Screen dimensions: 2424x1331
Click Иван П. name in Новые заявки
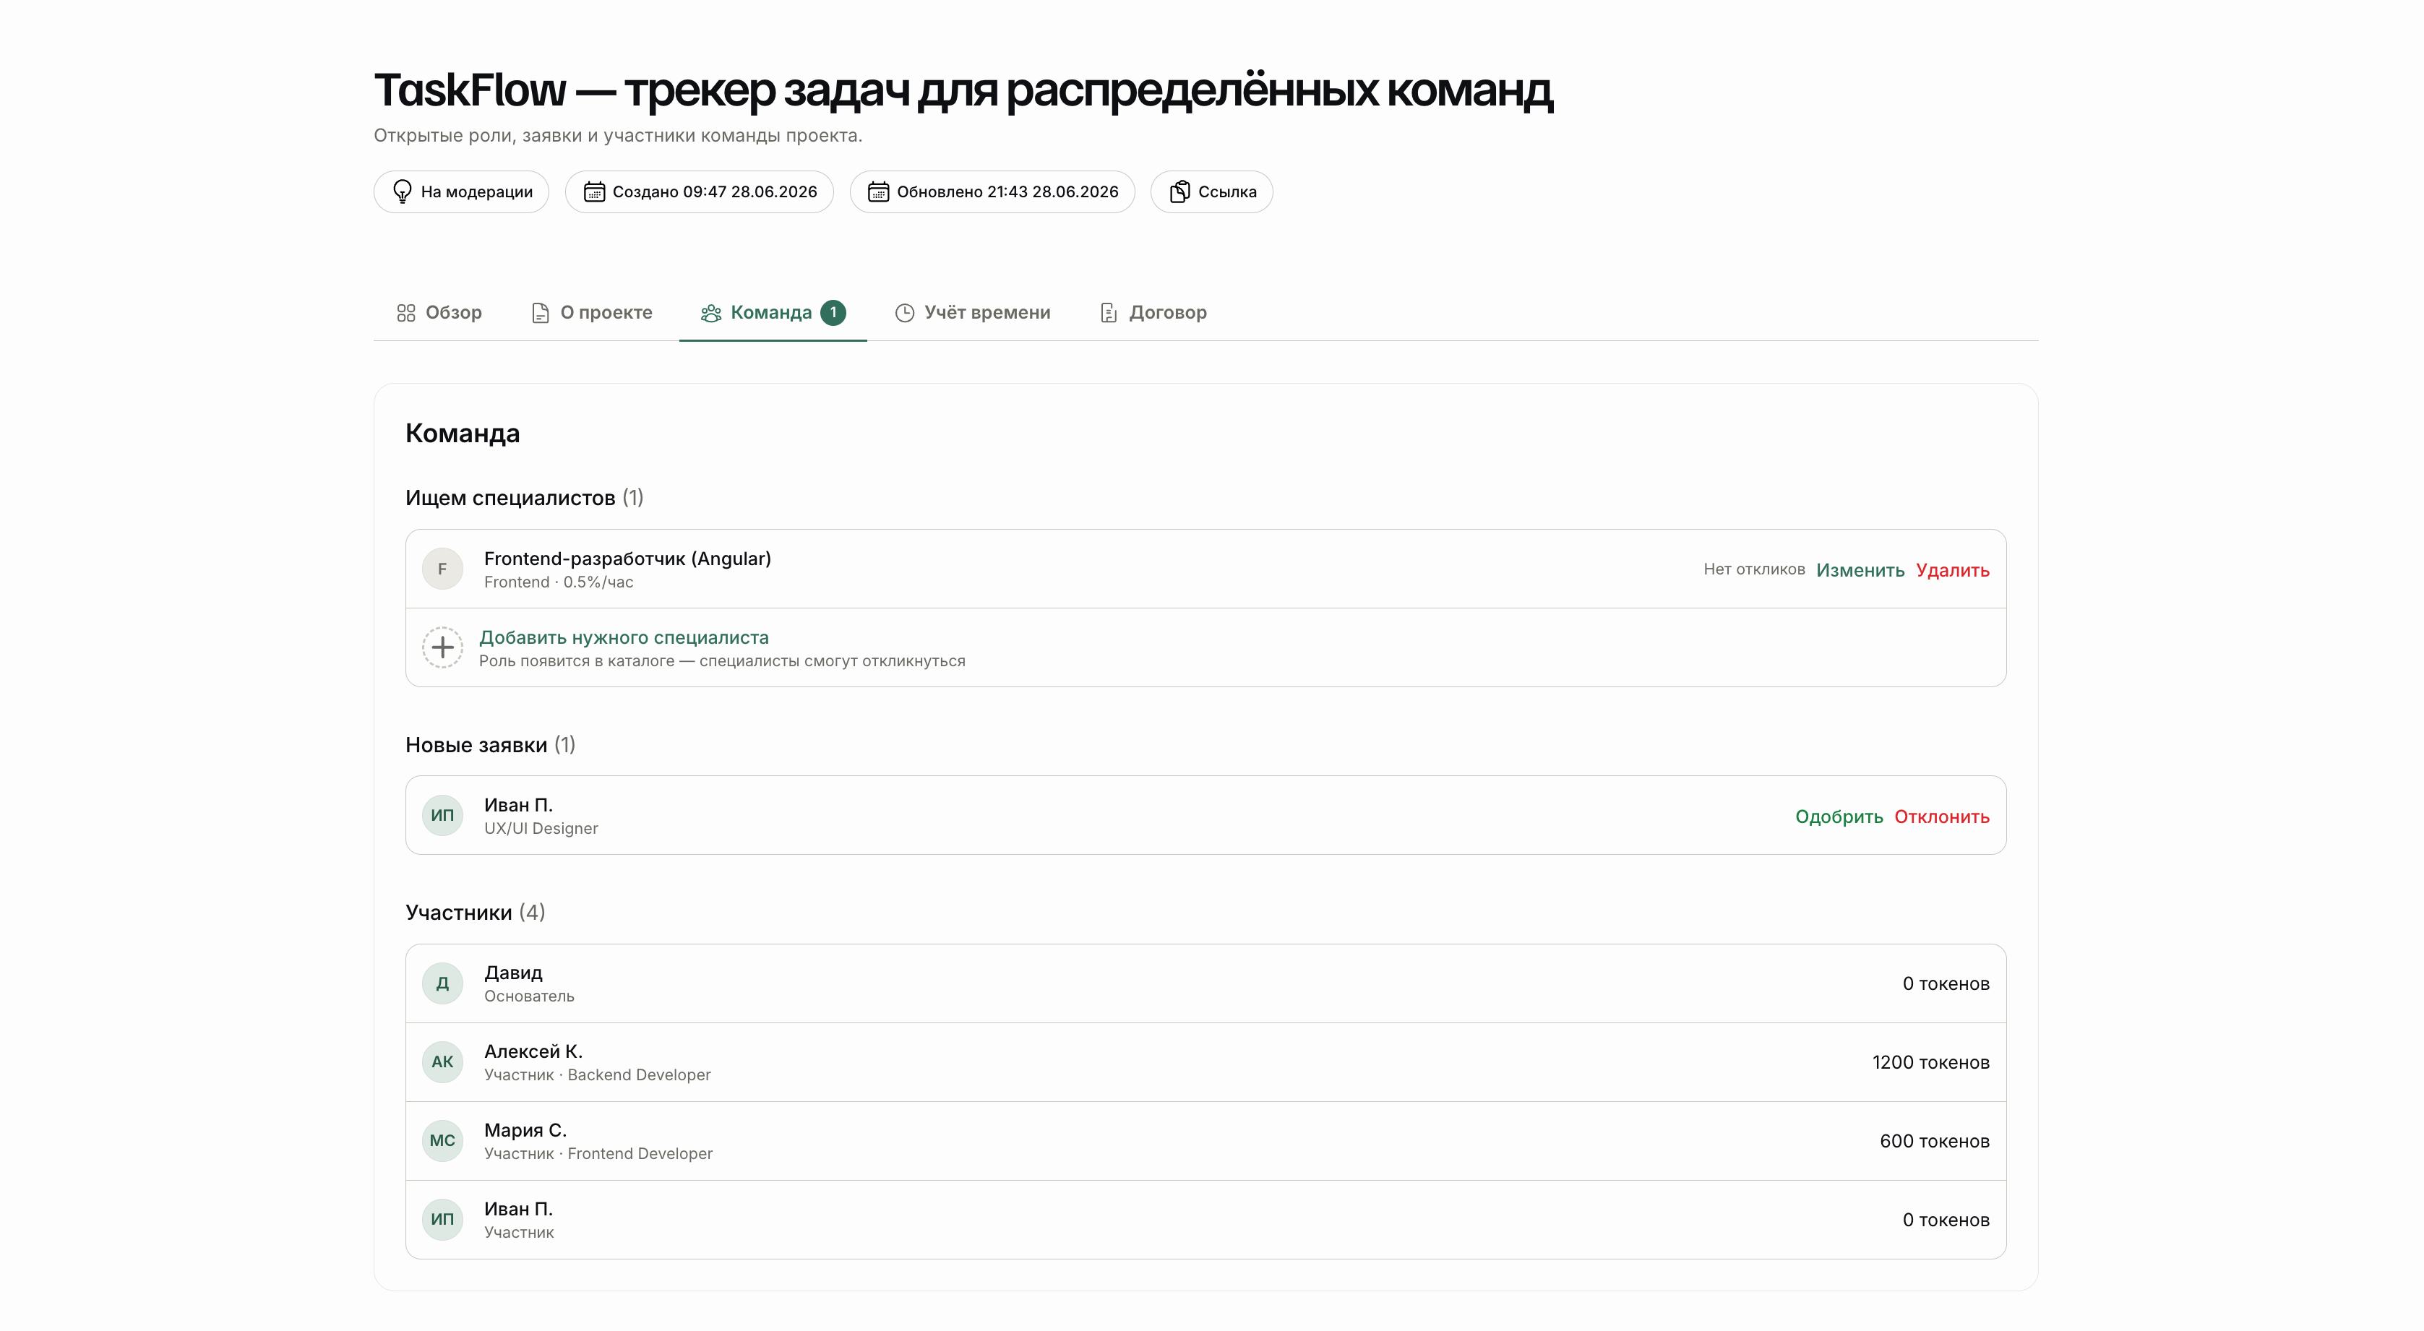tap(518, 805)
